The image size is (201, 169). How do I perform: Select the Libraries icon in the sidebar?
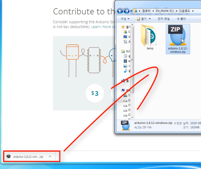click(x=123, y=51)
